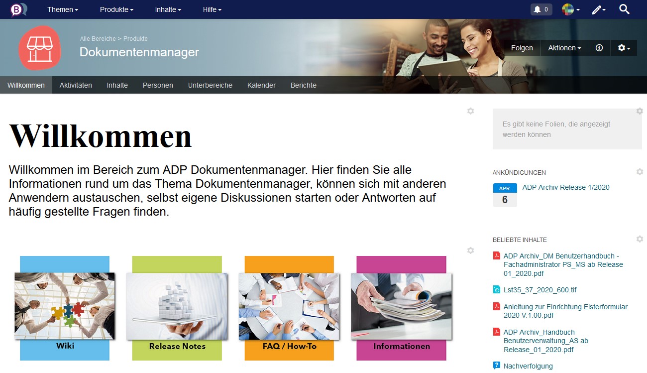Screen dimensions: 647x373
Task: Switch to the Aktivitäten tab
Action: [x=76, y=85]
